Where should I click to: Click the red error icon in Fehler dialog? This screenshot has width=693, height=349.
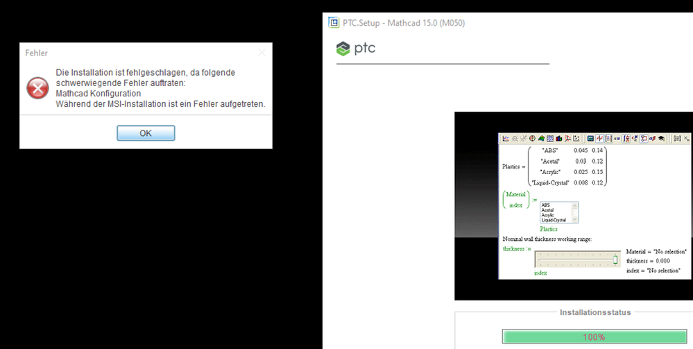point(37,88)
